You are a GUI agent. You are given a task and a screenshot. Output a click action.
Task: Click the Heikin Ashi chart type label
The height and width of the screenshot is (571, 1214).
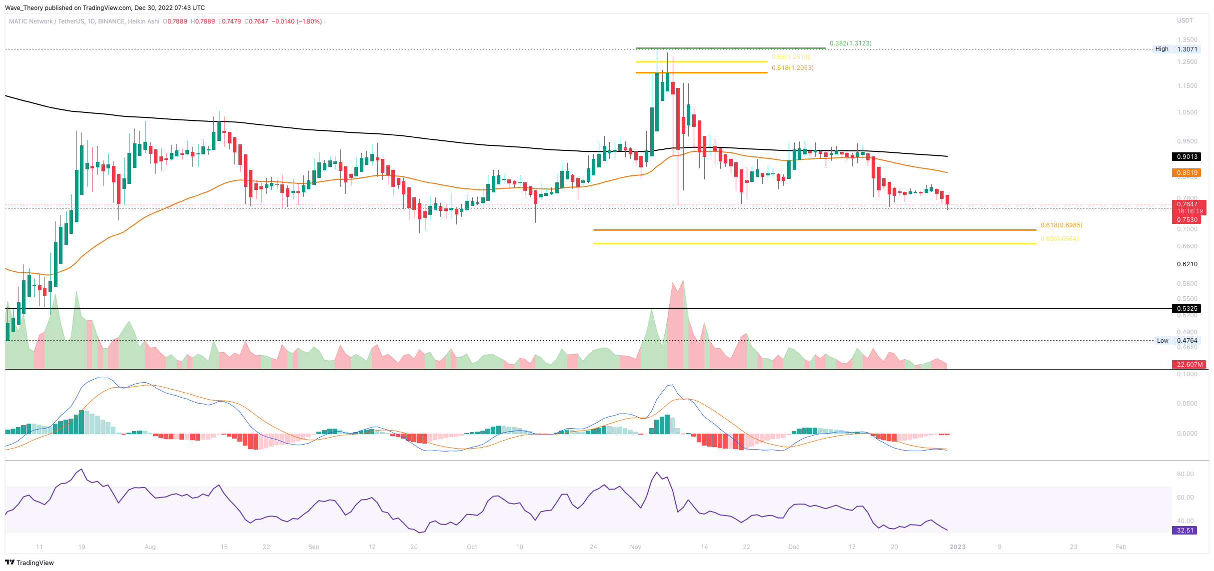(x=143, y=21)
